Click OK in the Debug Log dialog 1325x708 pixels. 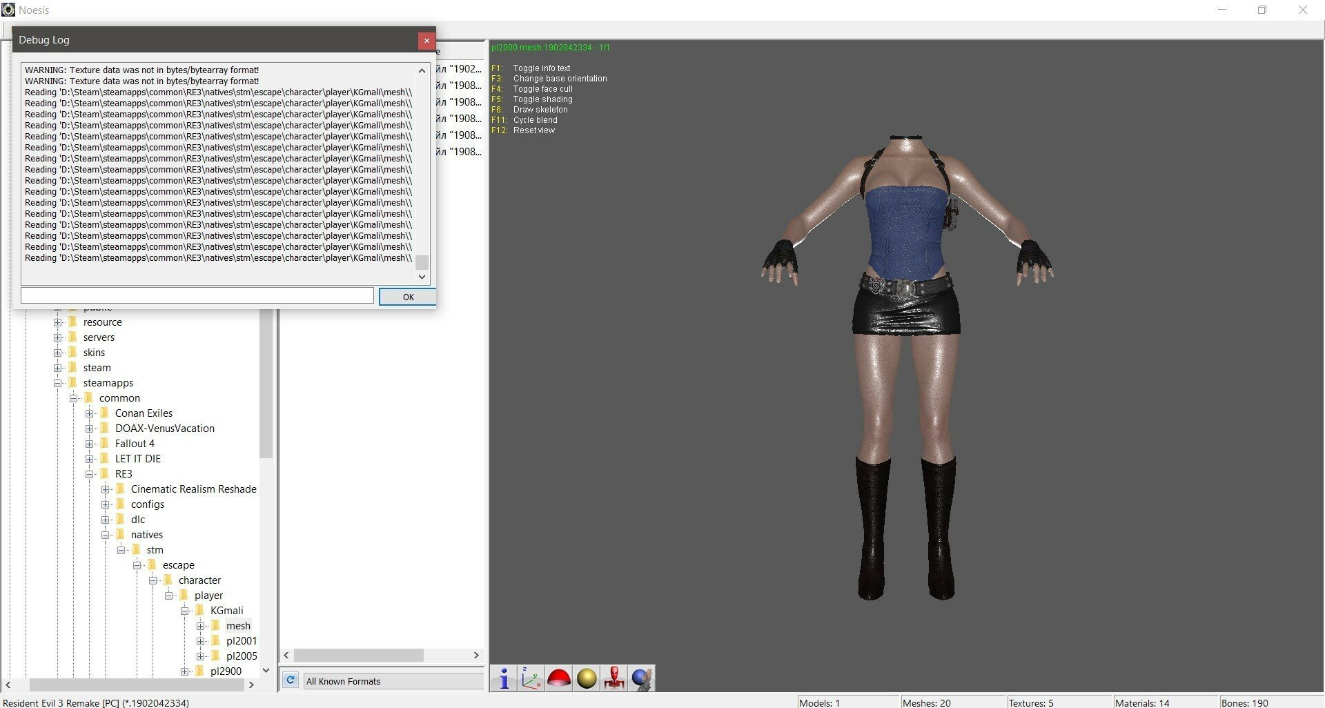pos(408,297)
